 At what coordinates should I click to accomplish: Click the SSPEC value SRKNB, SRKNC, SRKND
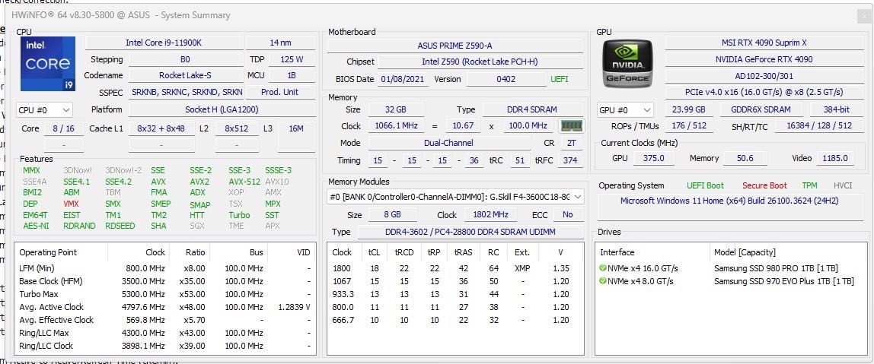click(x=187, y=92)
